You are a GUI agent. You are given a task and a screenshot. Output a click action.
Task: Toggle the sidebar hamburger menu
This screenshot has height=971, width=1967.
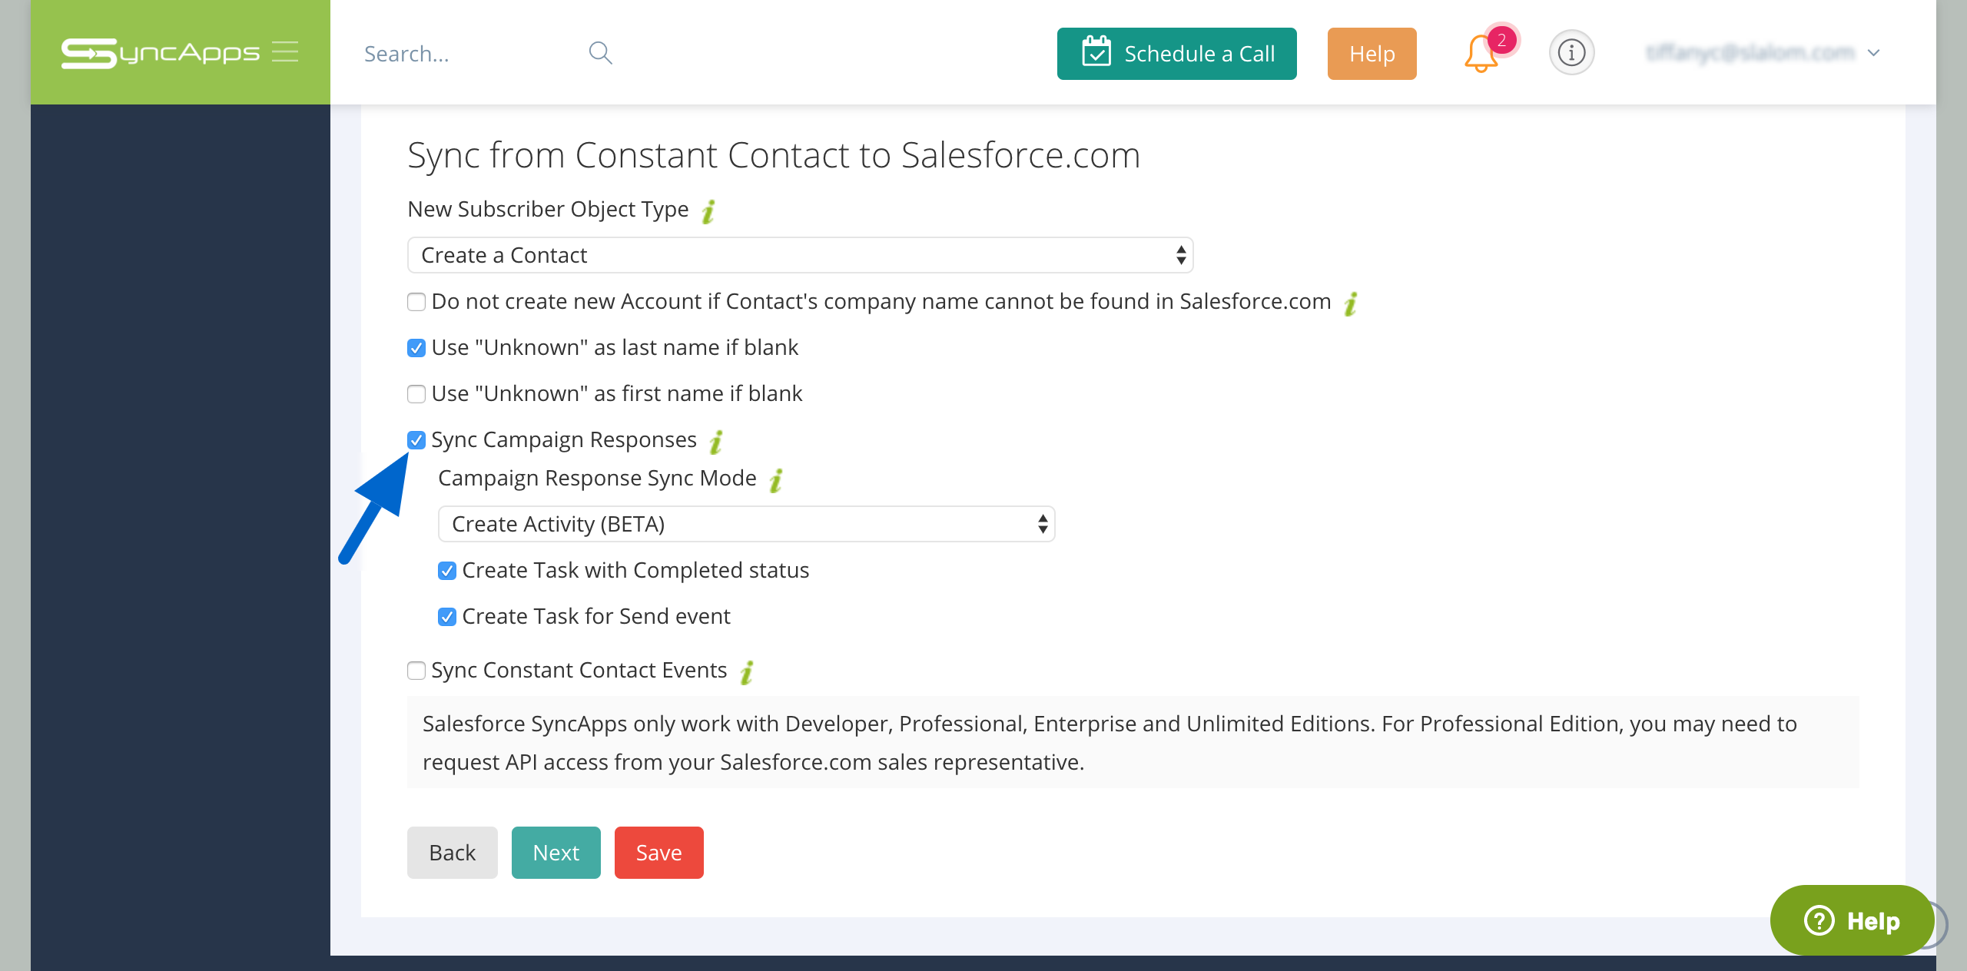285,51
